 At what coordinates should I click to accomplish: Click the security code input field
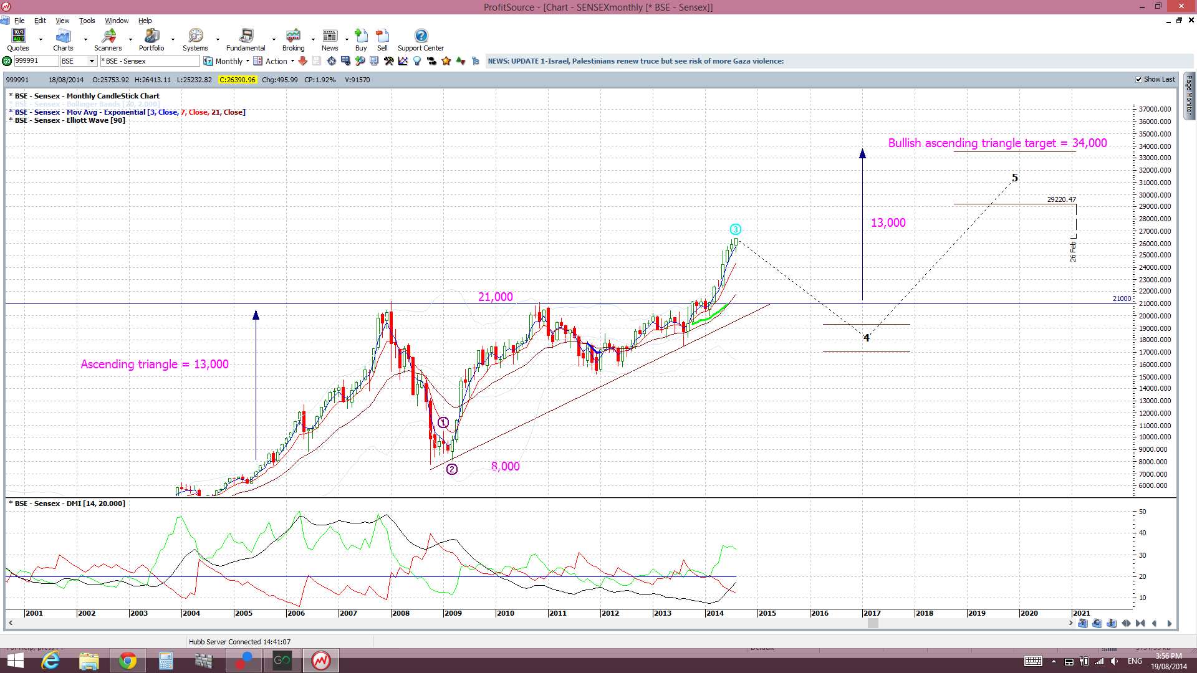click(x=36, y=61)
